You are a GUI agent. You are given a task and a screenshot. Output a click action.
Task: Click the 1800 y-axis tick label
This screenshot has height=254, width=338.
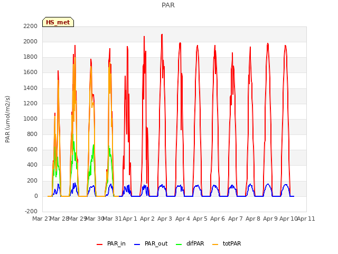click(31, 57)
